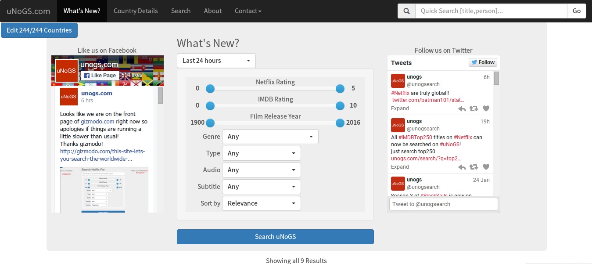Image resolution: width=592 pixels, height=264 pixels.
Task: Open the Country Details tab
Action: [136, 11]
